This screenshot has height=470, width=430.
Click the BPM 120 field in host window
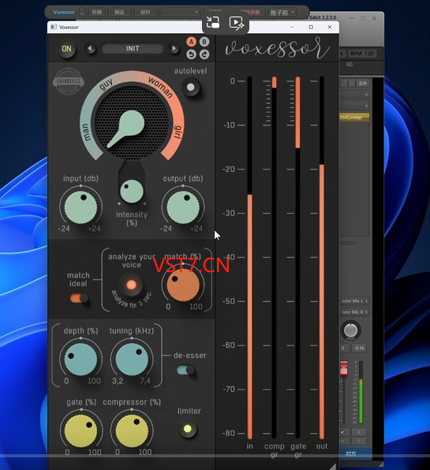pos(361,54)
